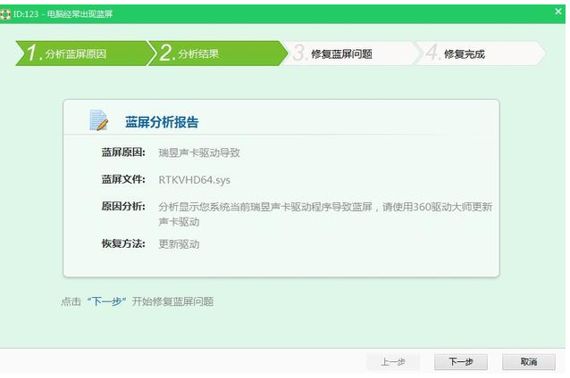Click the blue screen report notepad icon
Image resolution: width=570 pixels, height=378 pixels.
[x=99, y=121]
